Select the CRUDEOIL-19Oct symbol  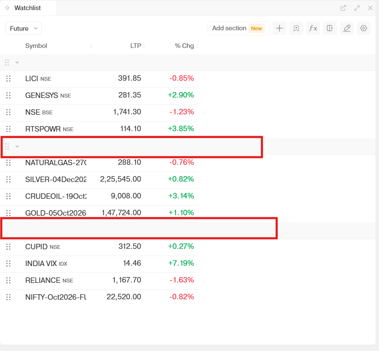tap(56, 196)
